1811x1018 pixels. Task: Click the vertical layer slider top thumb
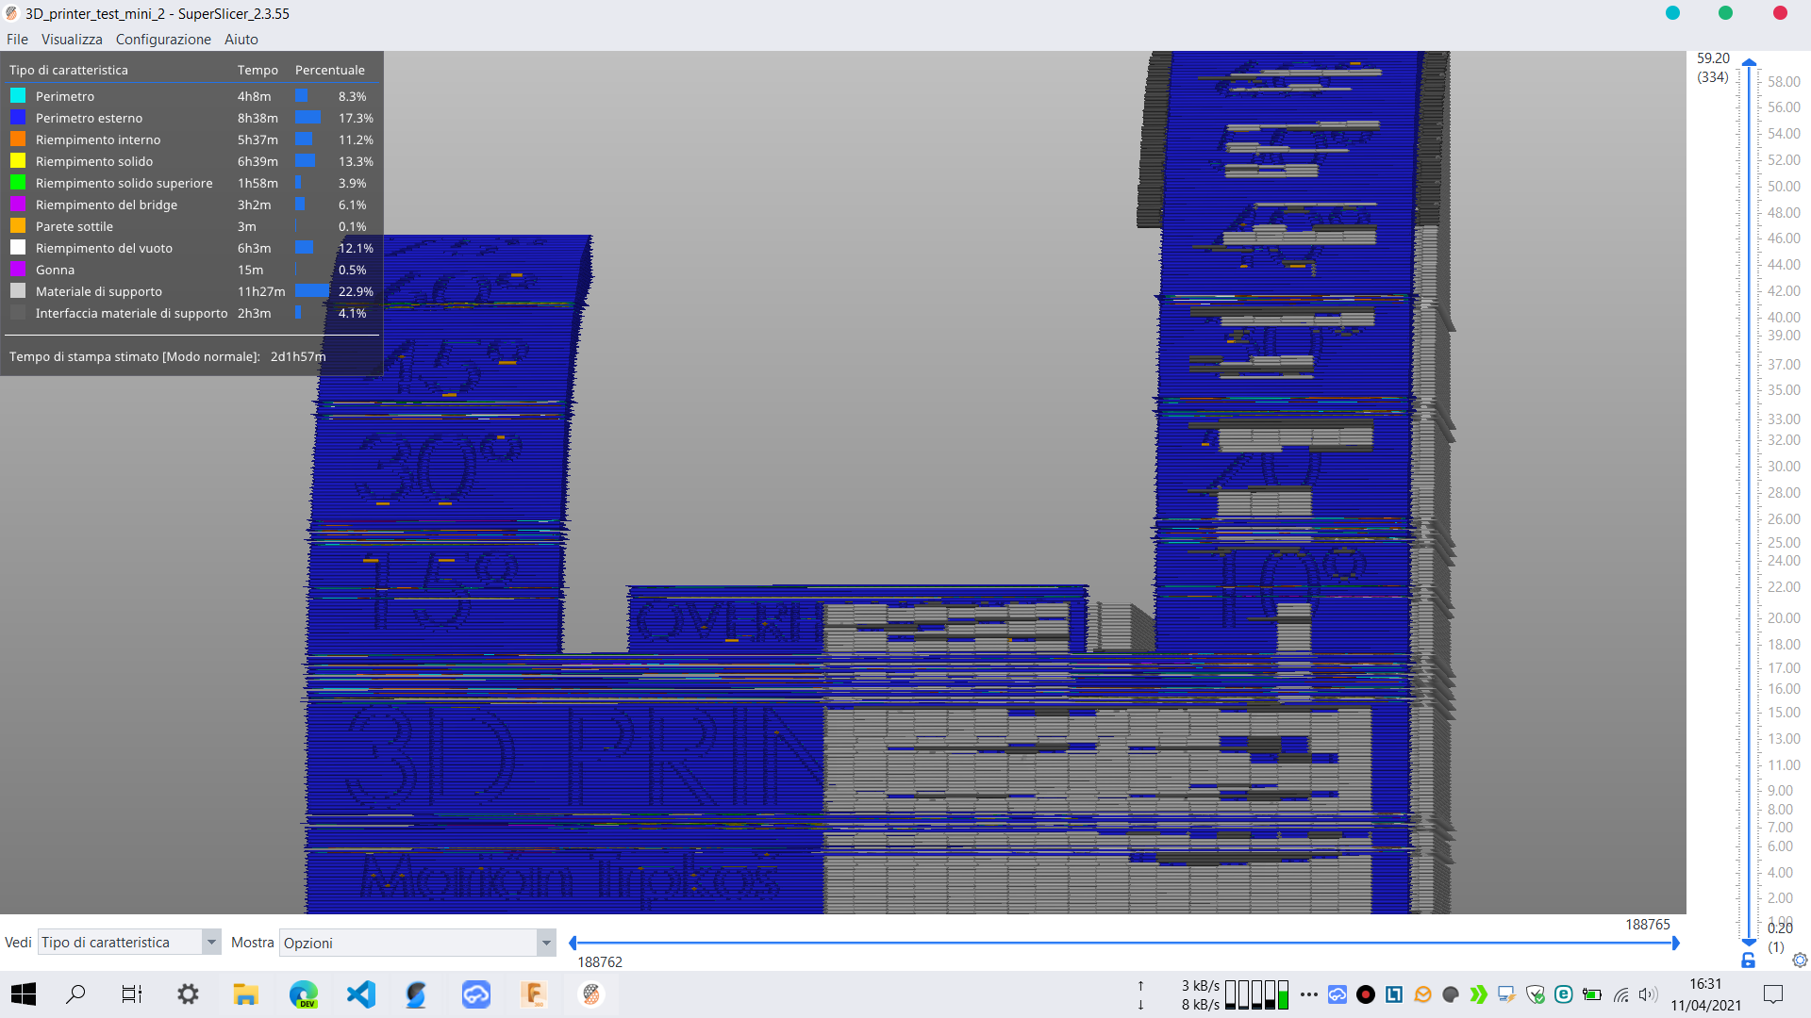pyautogui.click(x=1749, y=62)
